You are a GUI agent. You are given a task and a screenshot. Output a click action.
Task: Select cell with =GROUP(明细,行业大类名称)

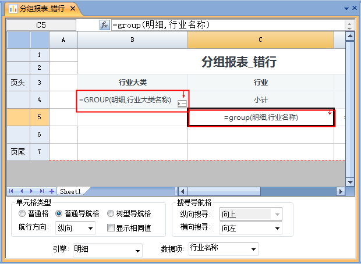133,101
